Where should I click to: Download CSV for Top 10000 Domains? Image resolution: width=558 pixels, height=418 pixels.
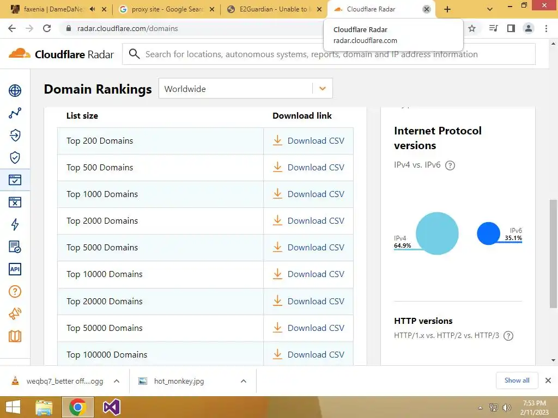308,274
